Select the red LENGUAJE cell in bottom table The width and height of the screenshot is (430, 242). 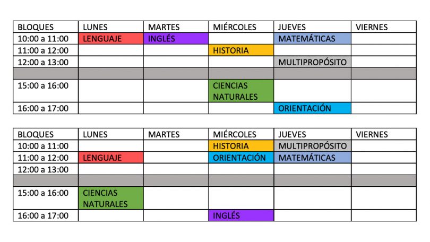tap(111, 158)
